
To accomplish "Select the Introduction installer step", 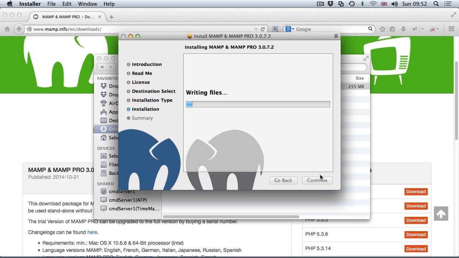I will tap(147, 64).
